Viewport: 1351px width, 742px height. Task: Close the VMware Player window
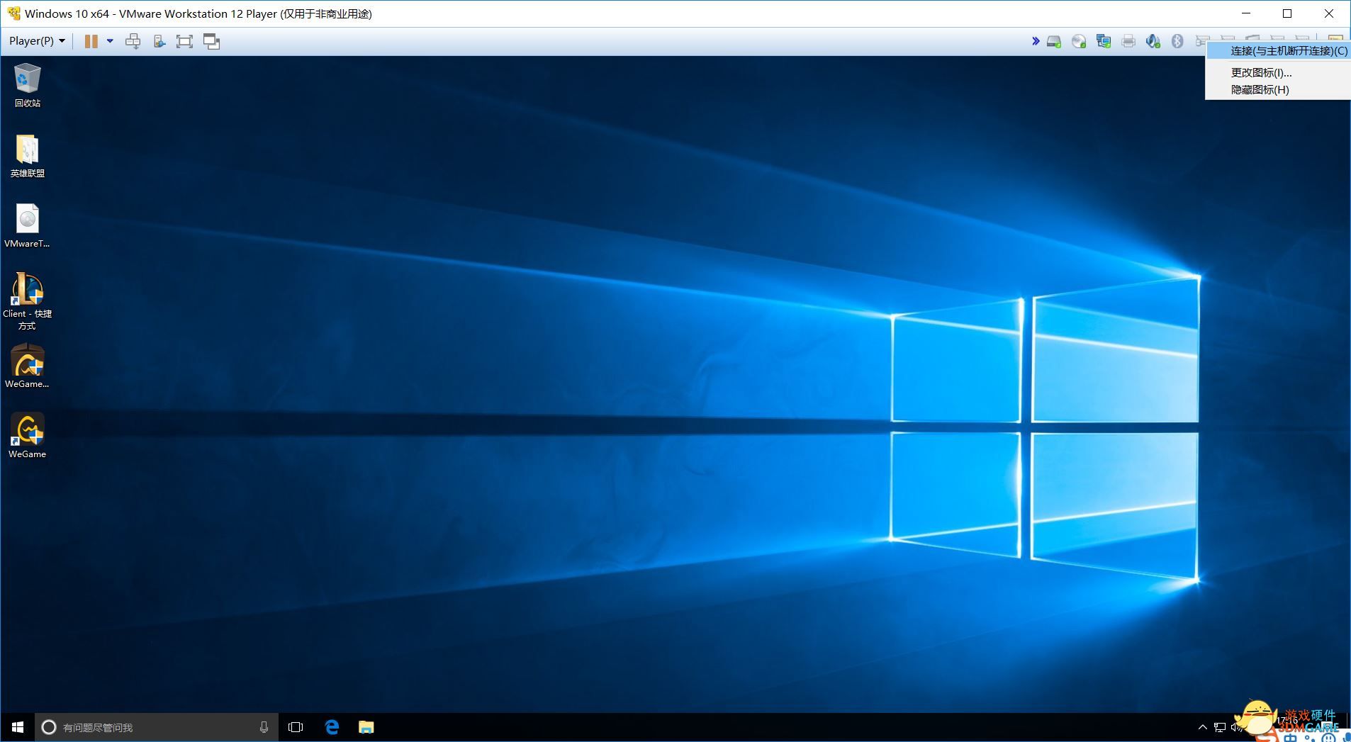tap(1329, 13)
